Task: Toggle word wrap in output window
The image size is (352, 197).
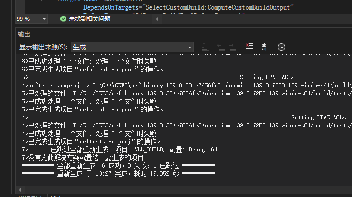Action: 265,47
